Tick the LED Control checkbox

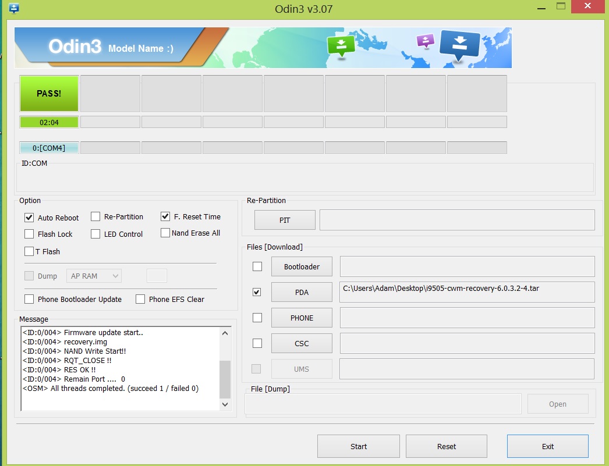pos(95,234)
